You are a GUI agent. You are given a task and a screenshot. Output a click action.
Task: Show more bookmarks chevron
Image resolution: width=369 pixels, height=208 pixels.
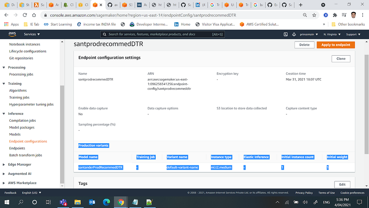324,24
